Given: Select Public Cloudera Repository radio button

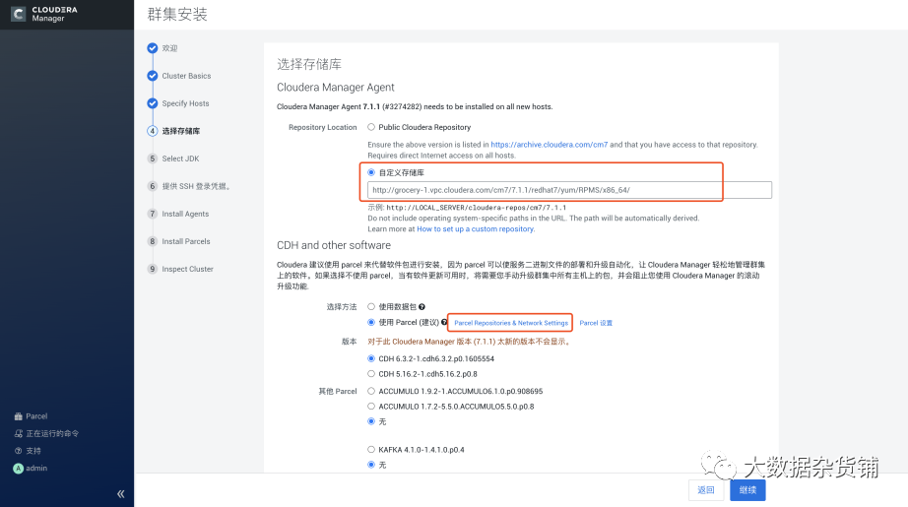Looking at the screenshot, I should tap(371, 127).
